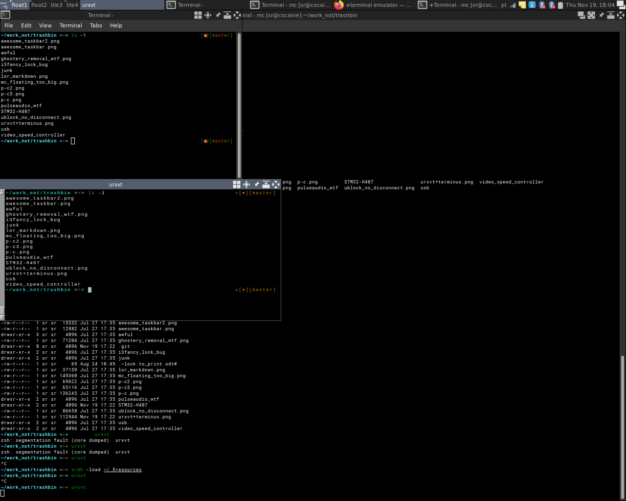This screenshot has height=501, width=626.
Task: Click layout switcher box in top-right corner
Action: (621, 5)
